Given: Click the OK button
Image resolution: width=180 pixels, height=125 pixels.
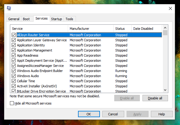Looking at the screenshot, I should 89,114.
